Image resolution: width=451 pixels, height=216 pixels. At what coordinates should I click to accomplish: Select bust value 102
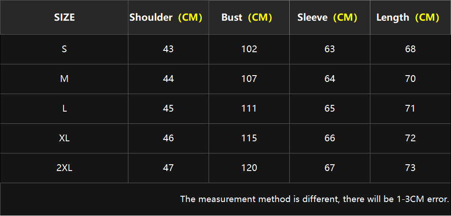[x=249, y=49]
